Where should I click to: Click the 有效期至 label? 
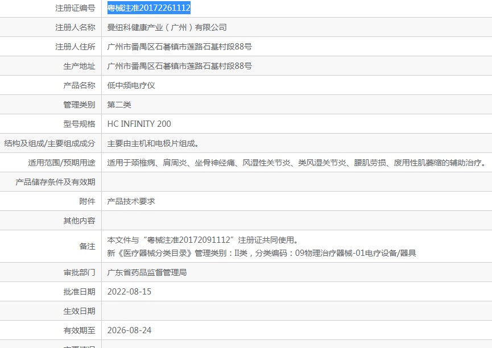coord(80,330)
